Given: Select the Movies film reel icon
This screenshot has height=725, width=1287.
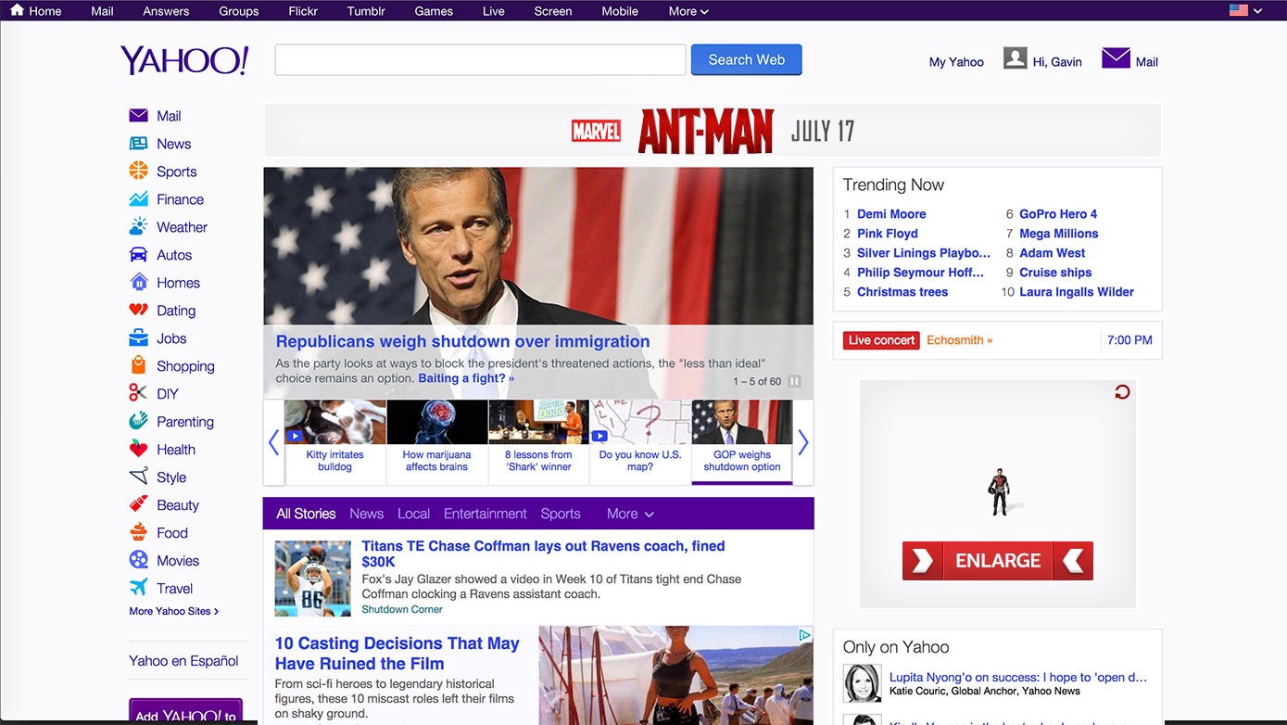Looking at the screenshot, I should [x=138, y=560].
